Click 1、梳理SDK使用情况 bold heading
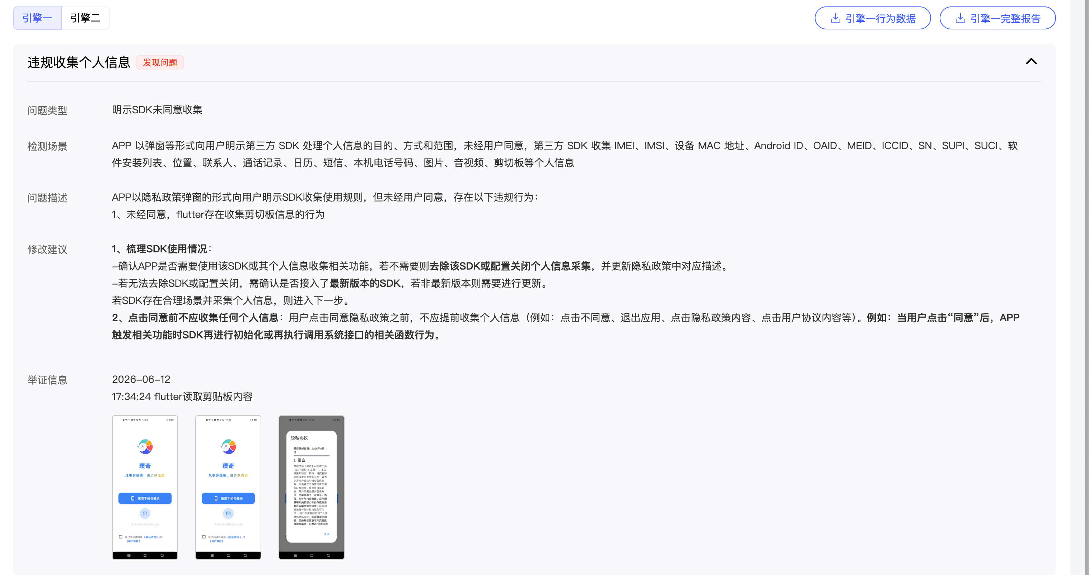The height and width of the screenshot is (575, 1089). coord(162,249)
